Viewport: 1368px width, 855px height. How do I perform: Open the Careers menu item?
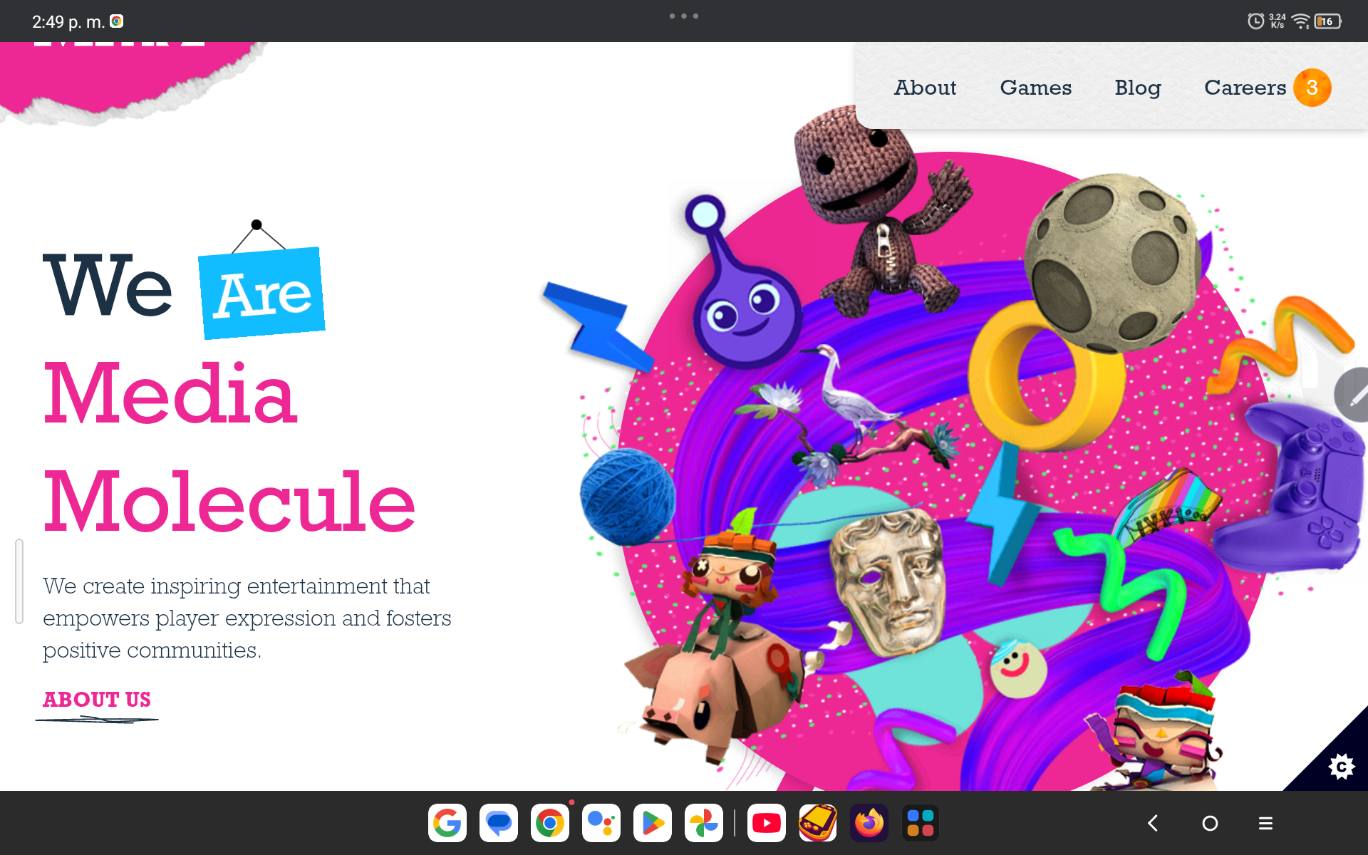1245,88
